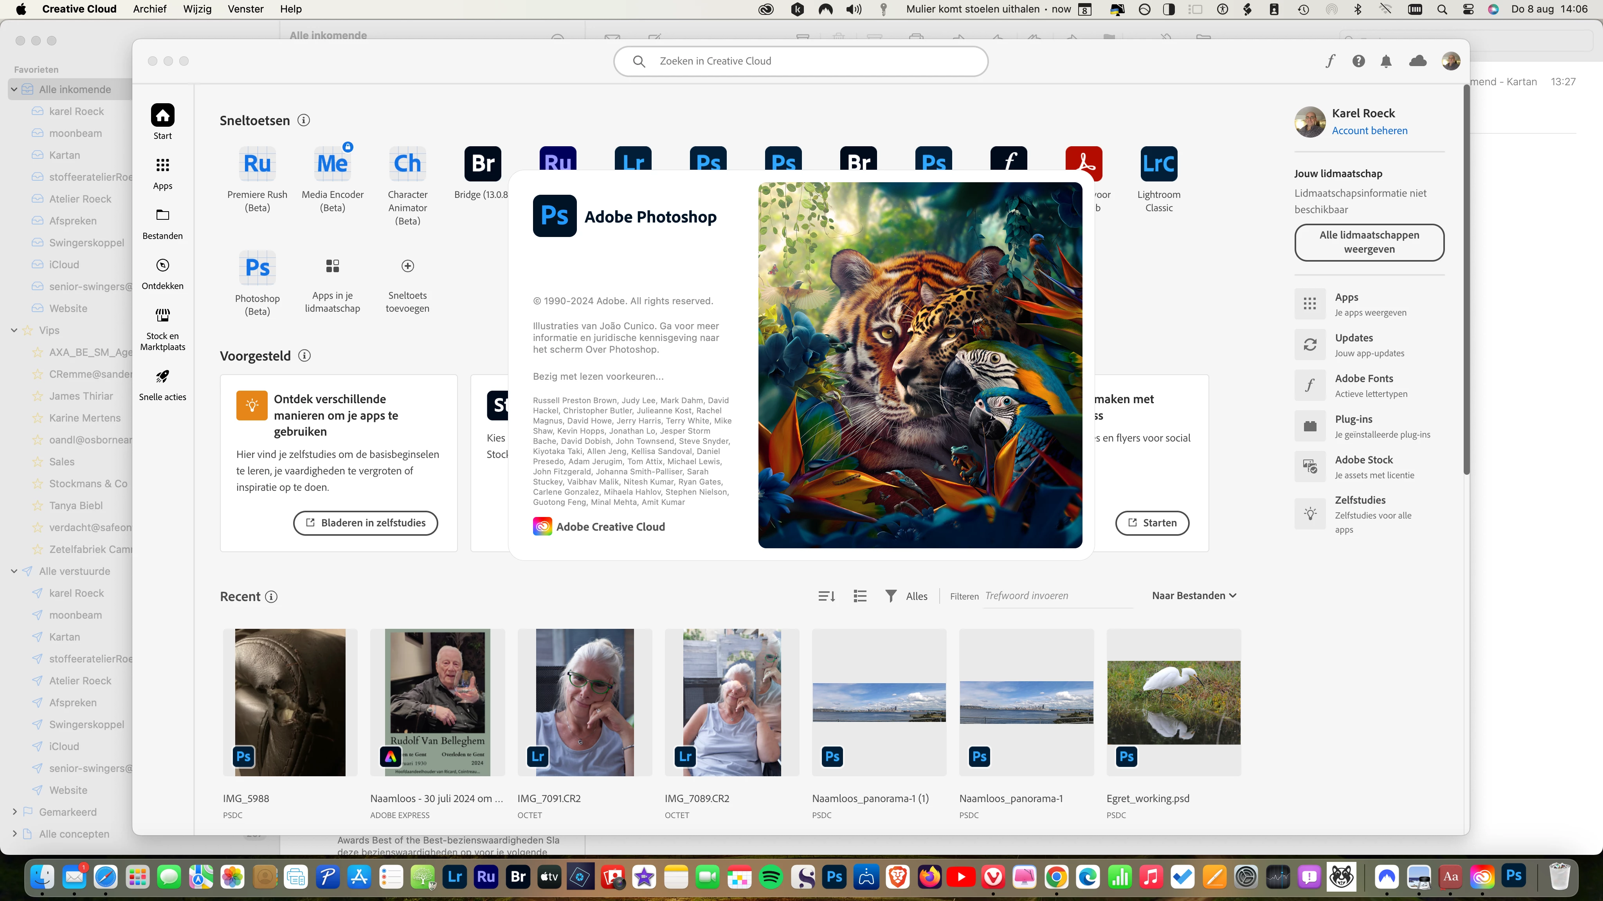The image size is (1603, 901).
Task: Open the notifications bell icon
Action: [x=1386, y=61]
